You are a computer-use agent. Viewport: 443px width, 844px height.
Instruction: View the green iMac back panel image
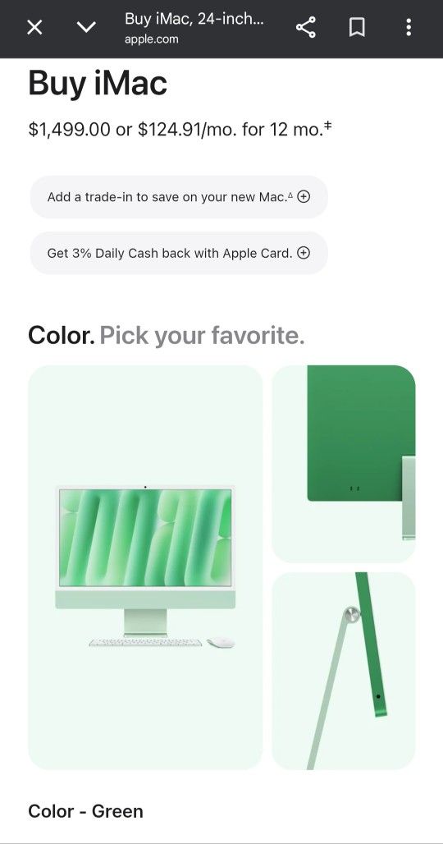click(344, 464)
